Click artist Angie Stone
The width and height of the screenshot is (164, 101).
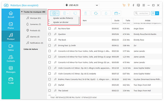click(x=139, y=28)
